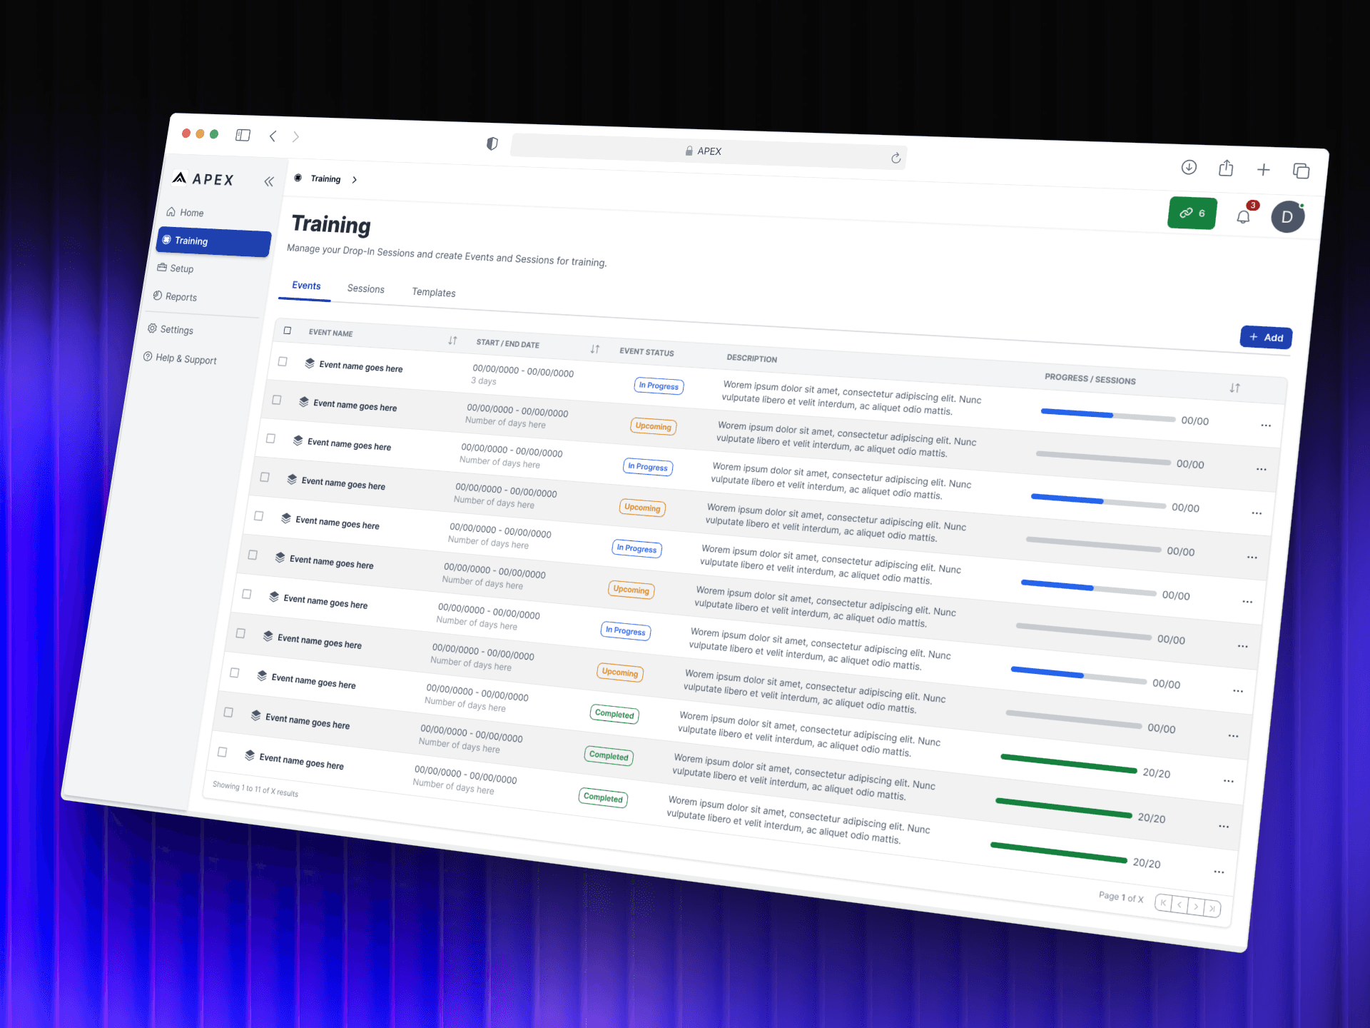
Task: Open Reports in the sidebar
Action: click(x=181, y=296)
